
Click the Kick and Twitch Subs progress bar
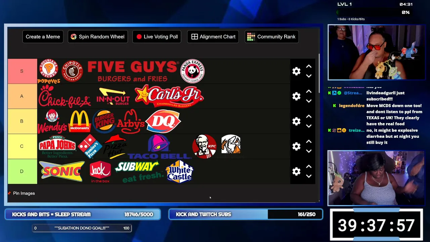coord(246,214)
